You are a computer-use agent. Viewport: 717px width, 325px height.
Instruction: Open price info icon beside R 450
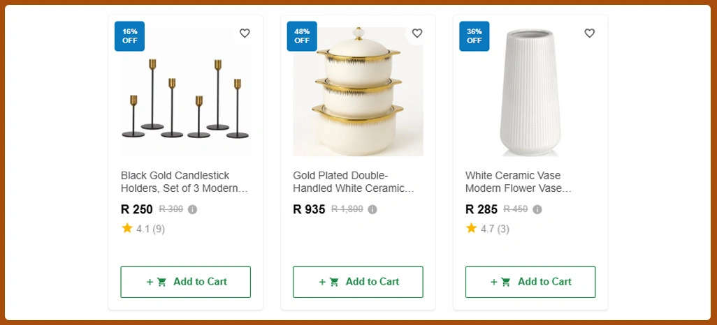click(537, 209)
